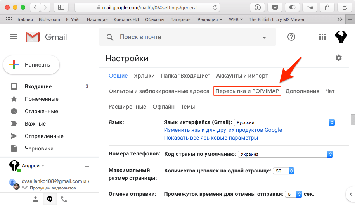
Task: Open the Google apps grid
Action: [322, 37]
